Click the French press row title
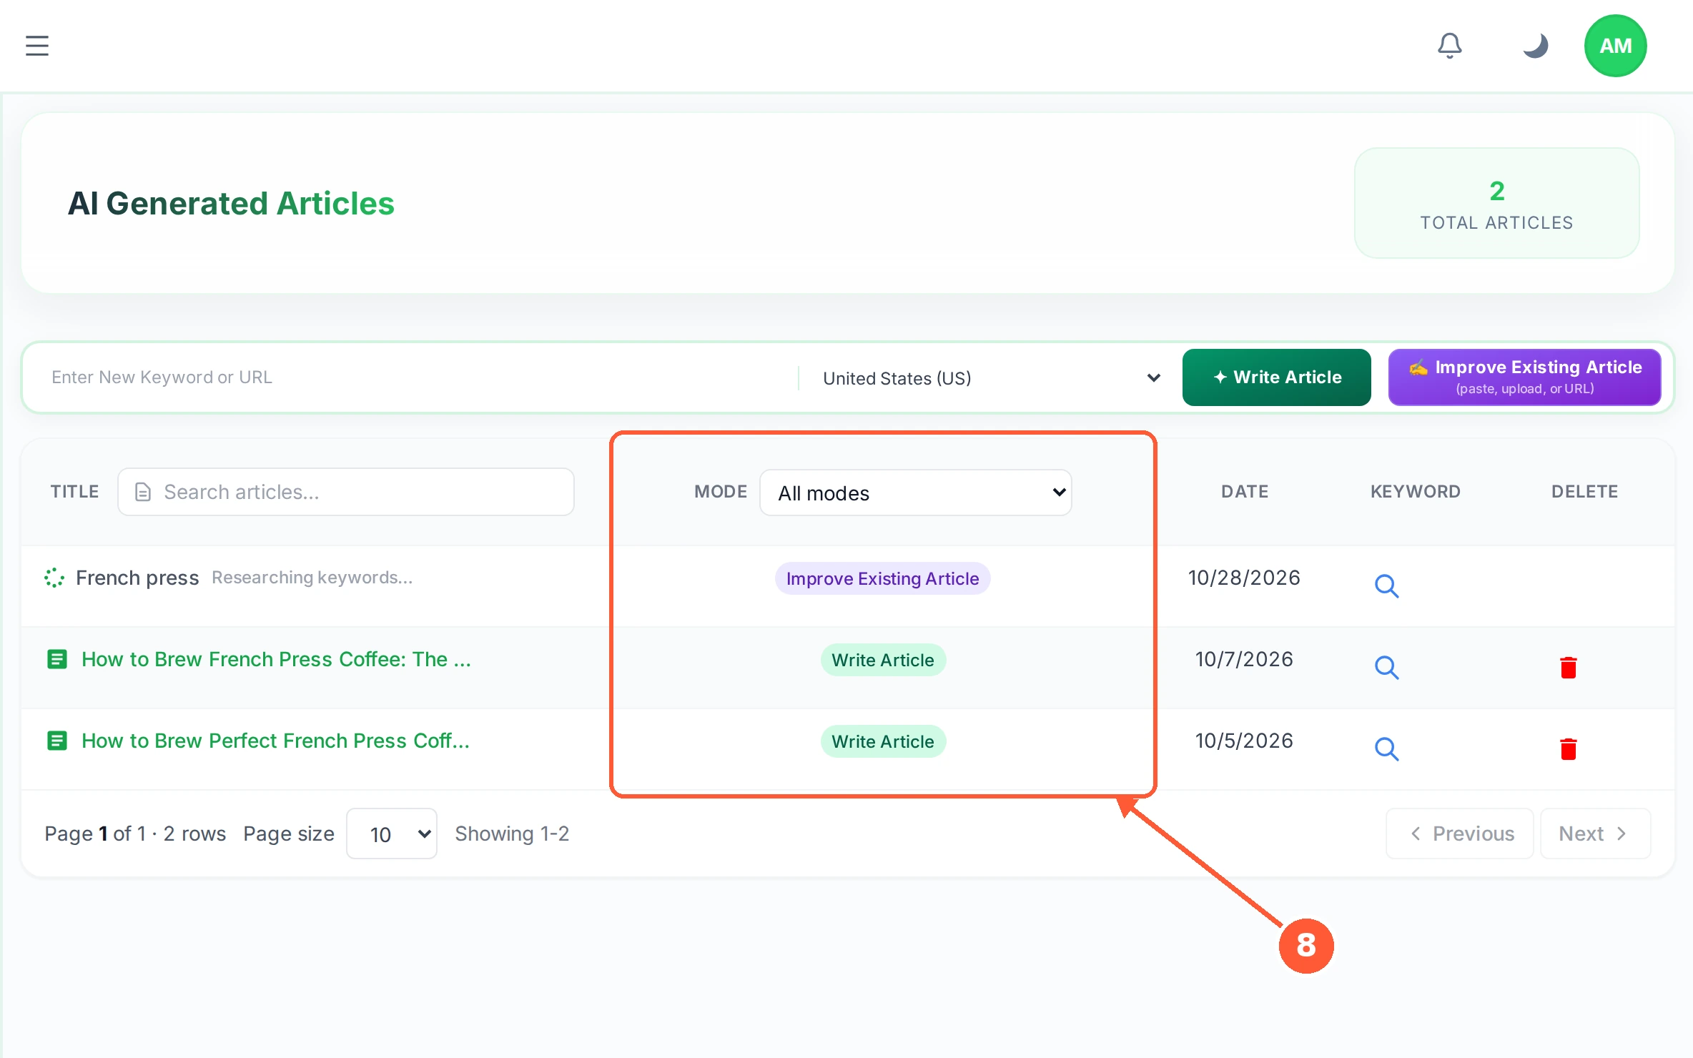The height and width of the screenshot is (1058, 1693). pyautogui.click(x=137, y=578)
